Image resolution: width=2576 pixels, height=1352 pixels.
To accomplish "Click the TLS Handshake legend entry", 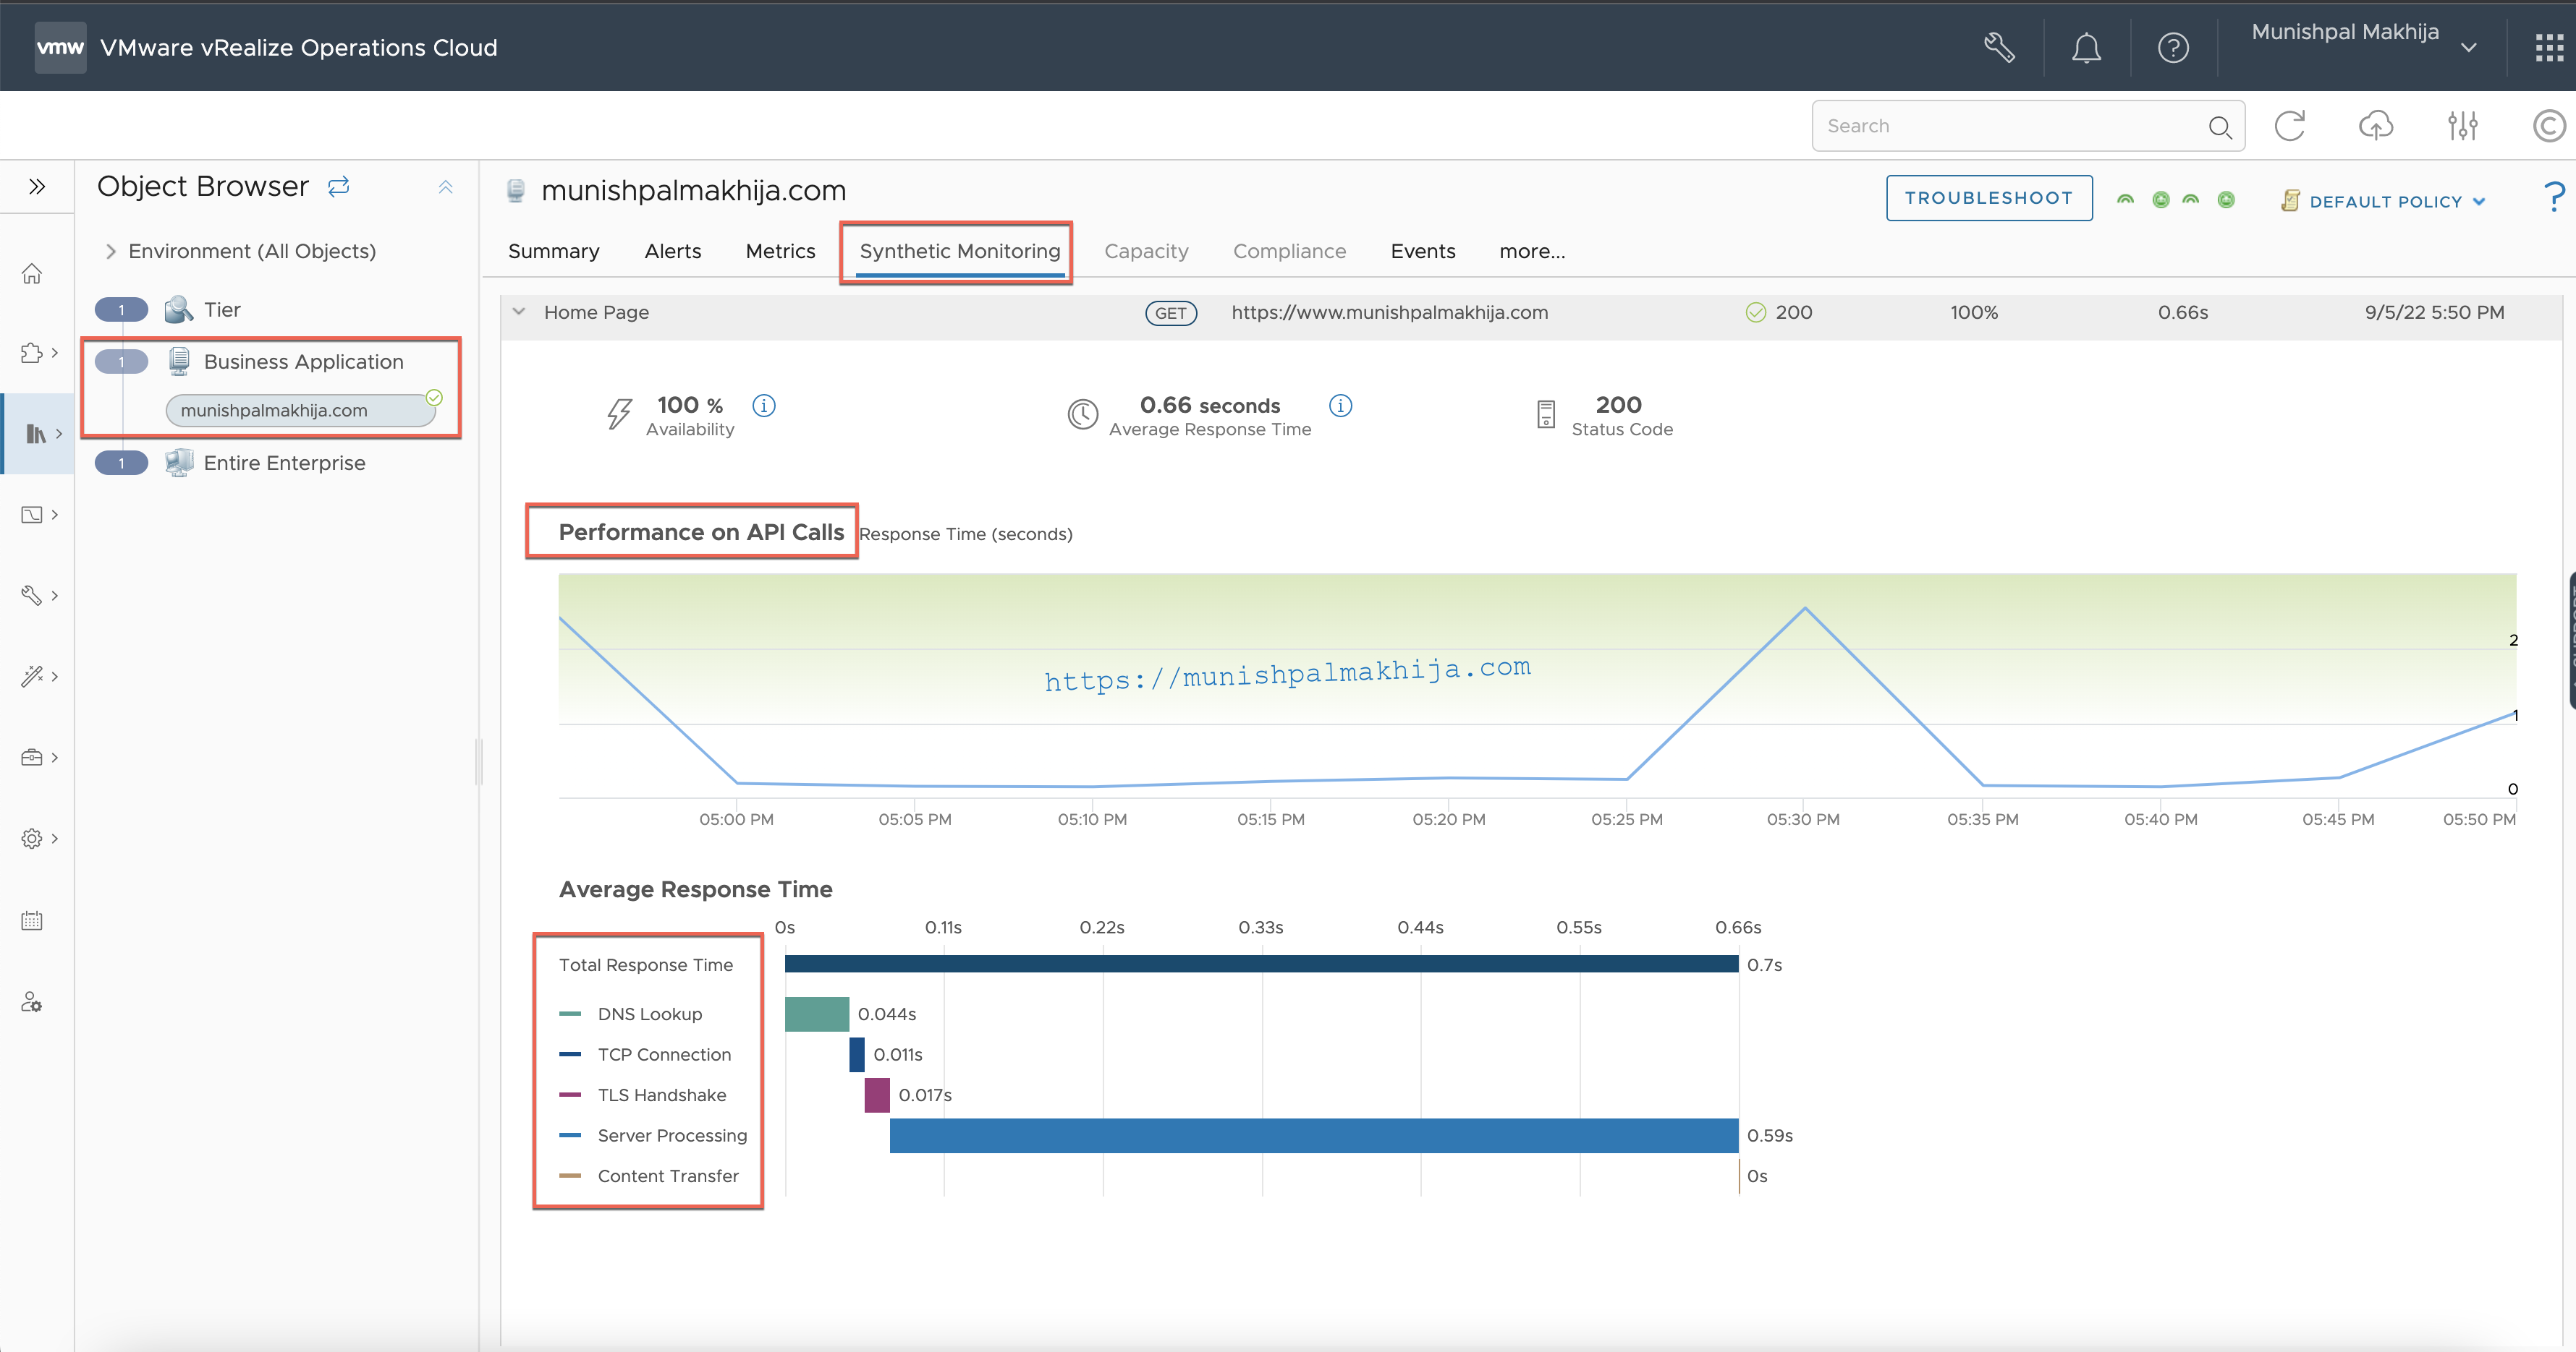I will coord(643,1095).
